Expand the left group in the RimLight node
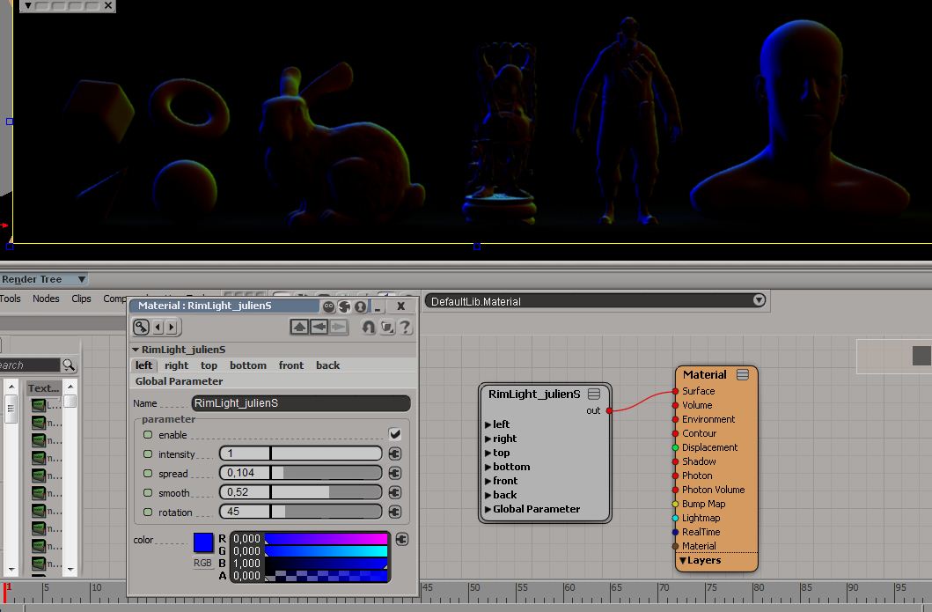 tap(488, 424)
